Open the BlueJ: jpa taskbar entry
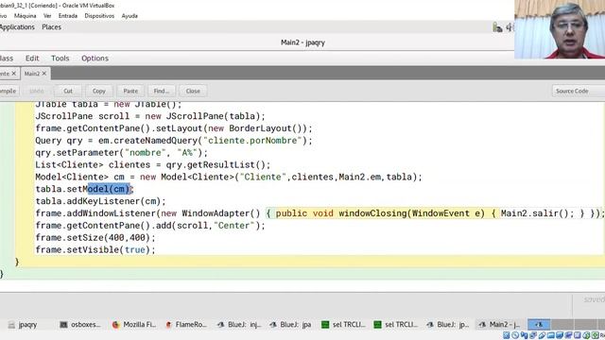 [x=290, y=325]
